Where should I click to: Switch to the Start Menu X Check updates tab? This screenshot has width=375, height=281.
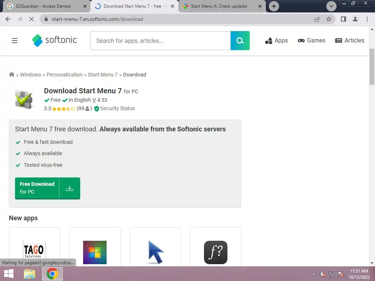[x=219, y=6]
